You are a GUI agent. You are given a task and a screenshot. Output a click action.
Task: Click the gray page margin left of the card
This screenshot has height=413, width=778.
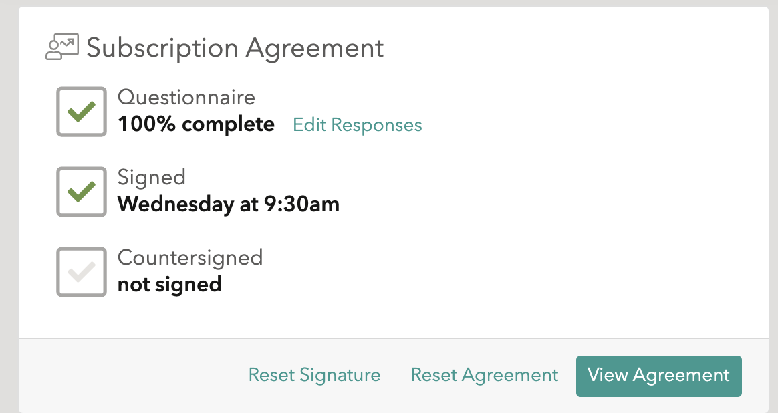click(9, 209)
